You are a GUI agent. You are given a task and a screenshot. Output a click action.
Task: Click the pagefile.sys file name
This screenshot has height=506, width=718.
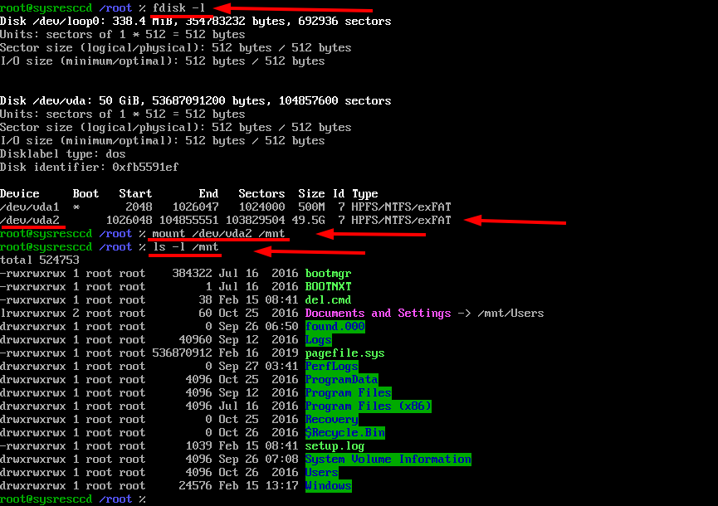344,353
